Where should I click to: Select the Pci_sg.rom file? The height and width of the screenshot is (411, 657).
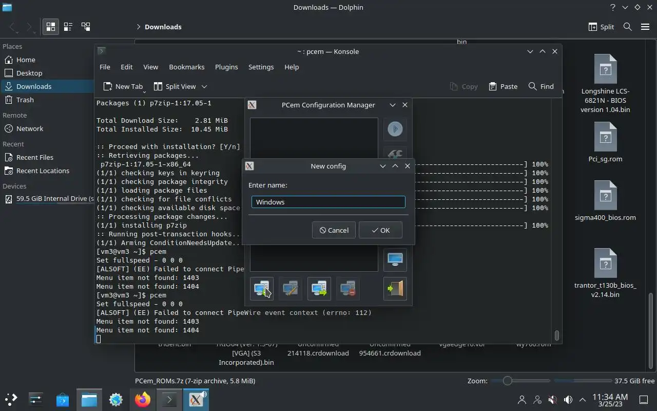(x=605, y=143)
